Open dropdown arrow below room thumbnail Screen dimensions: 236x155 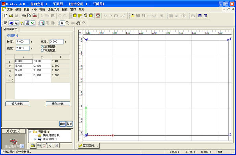(22, 146)
